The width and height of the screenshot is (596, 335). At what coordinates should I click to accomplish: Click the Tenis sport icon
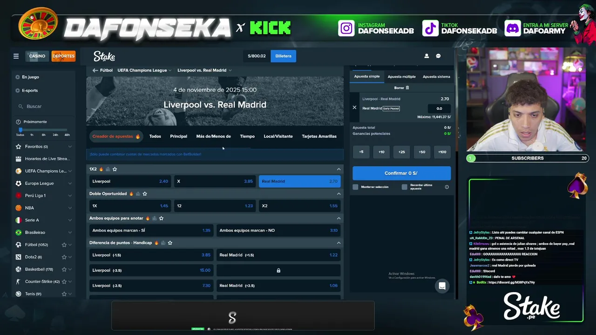pos(19,294)
